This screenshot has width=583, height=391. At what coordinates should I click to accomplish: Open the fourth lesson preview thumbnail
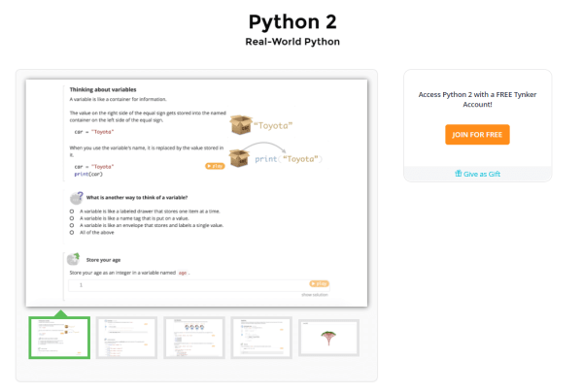point(261,338)
